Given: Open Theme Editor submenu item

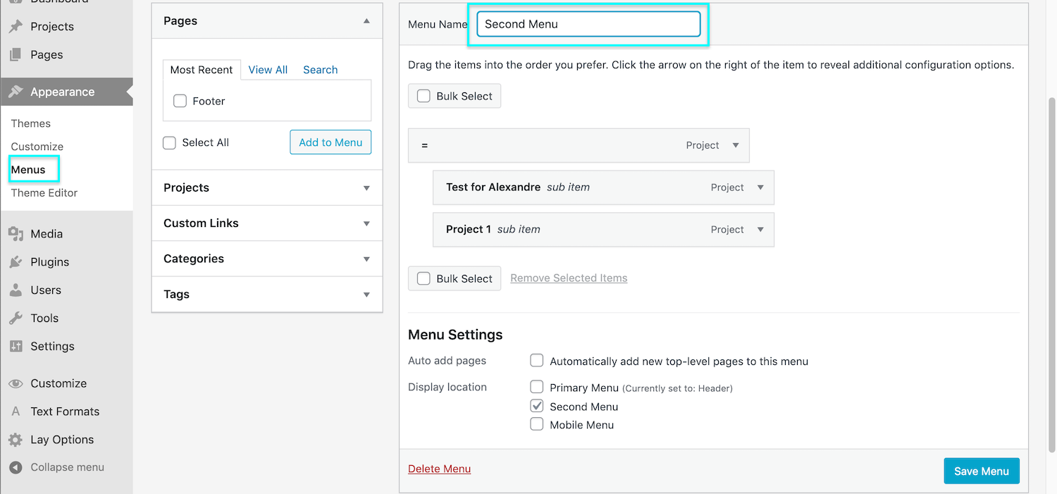Looking at the screenshot, I should pos(44,193).
